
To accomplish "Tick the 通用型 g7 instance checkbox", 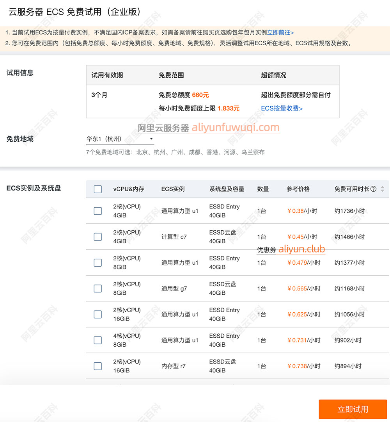I will pos(98,288).
